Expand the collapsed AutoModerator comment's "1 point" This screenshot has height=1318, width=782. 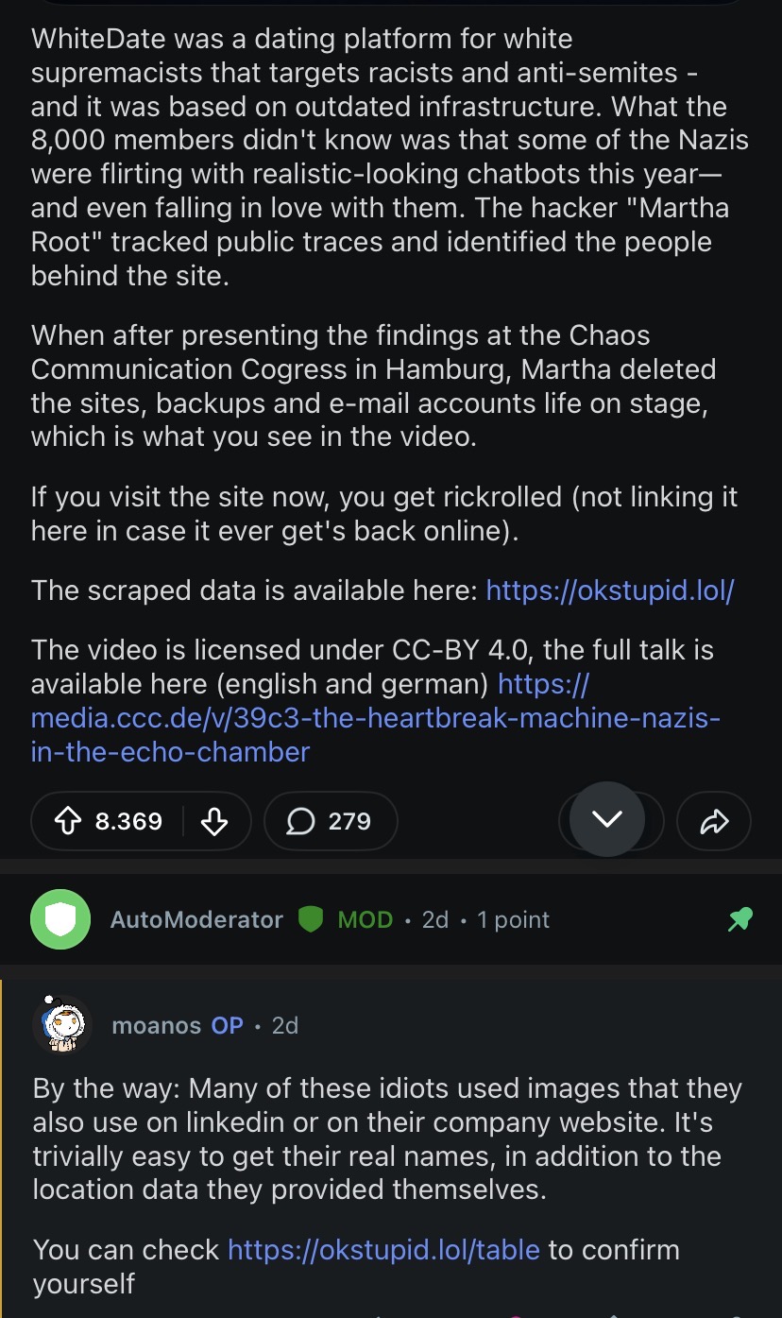point(513,919)
